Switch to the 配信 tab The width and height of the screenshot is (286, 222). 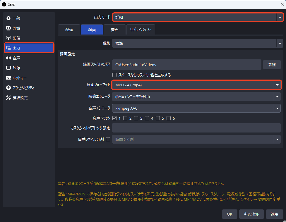(69, 30)
